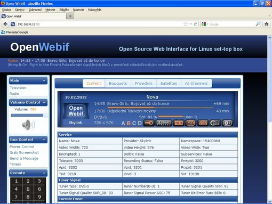
Task: Click the address bar URL field
Action: pyautogui.click(x=100, y=24)
